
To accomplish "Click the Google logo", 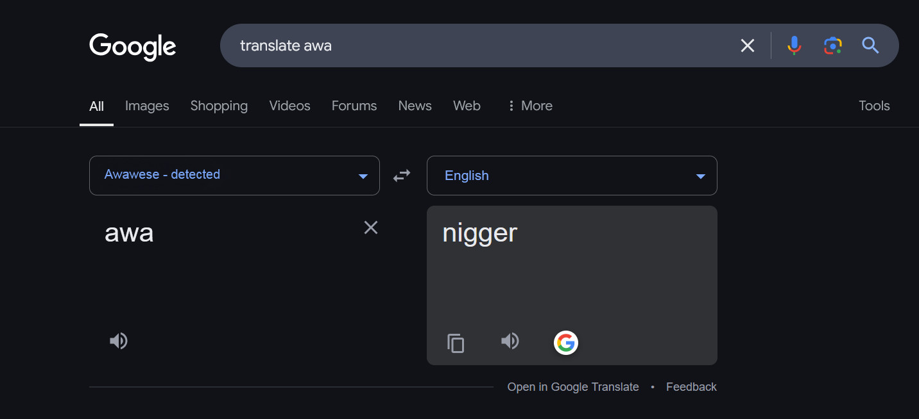I will [133, 46].
